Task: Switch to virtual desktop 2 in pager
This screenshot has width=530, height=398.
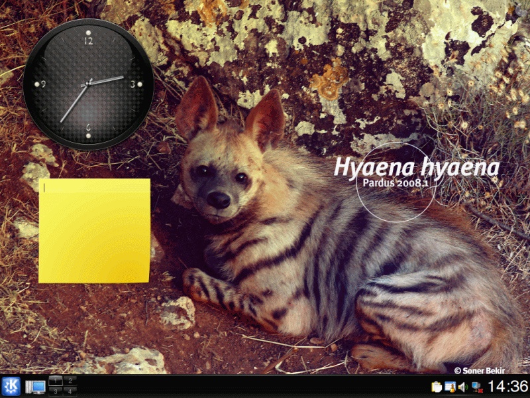Action: (70, 381)
